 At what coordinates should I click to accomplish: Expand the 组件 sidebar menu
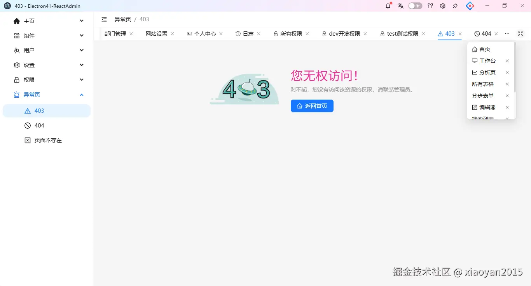(49, 36)
